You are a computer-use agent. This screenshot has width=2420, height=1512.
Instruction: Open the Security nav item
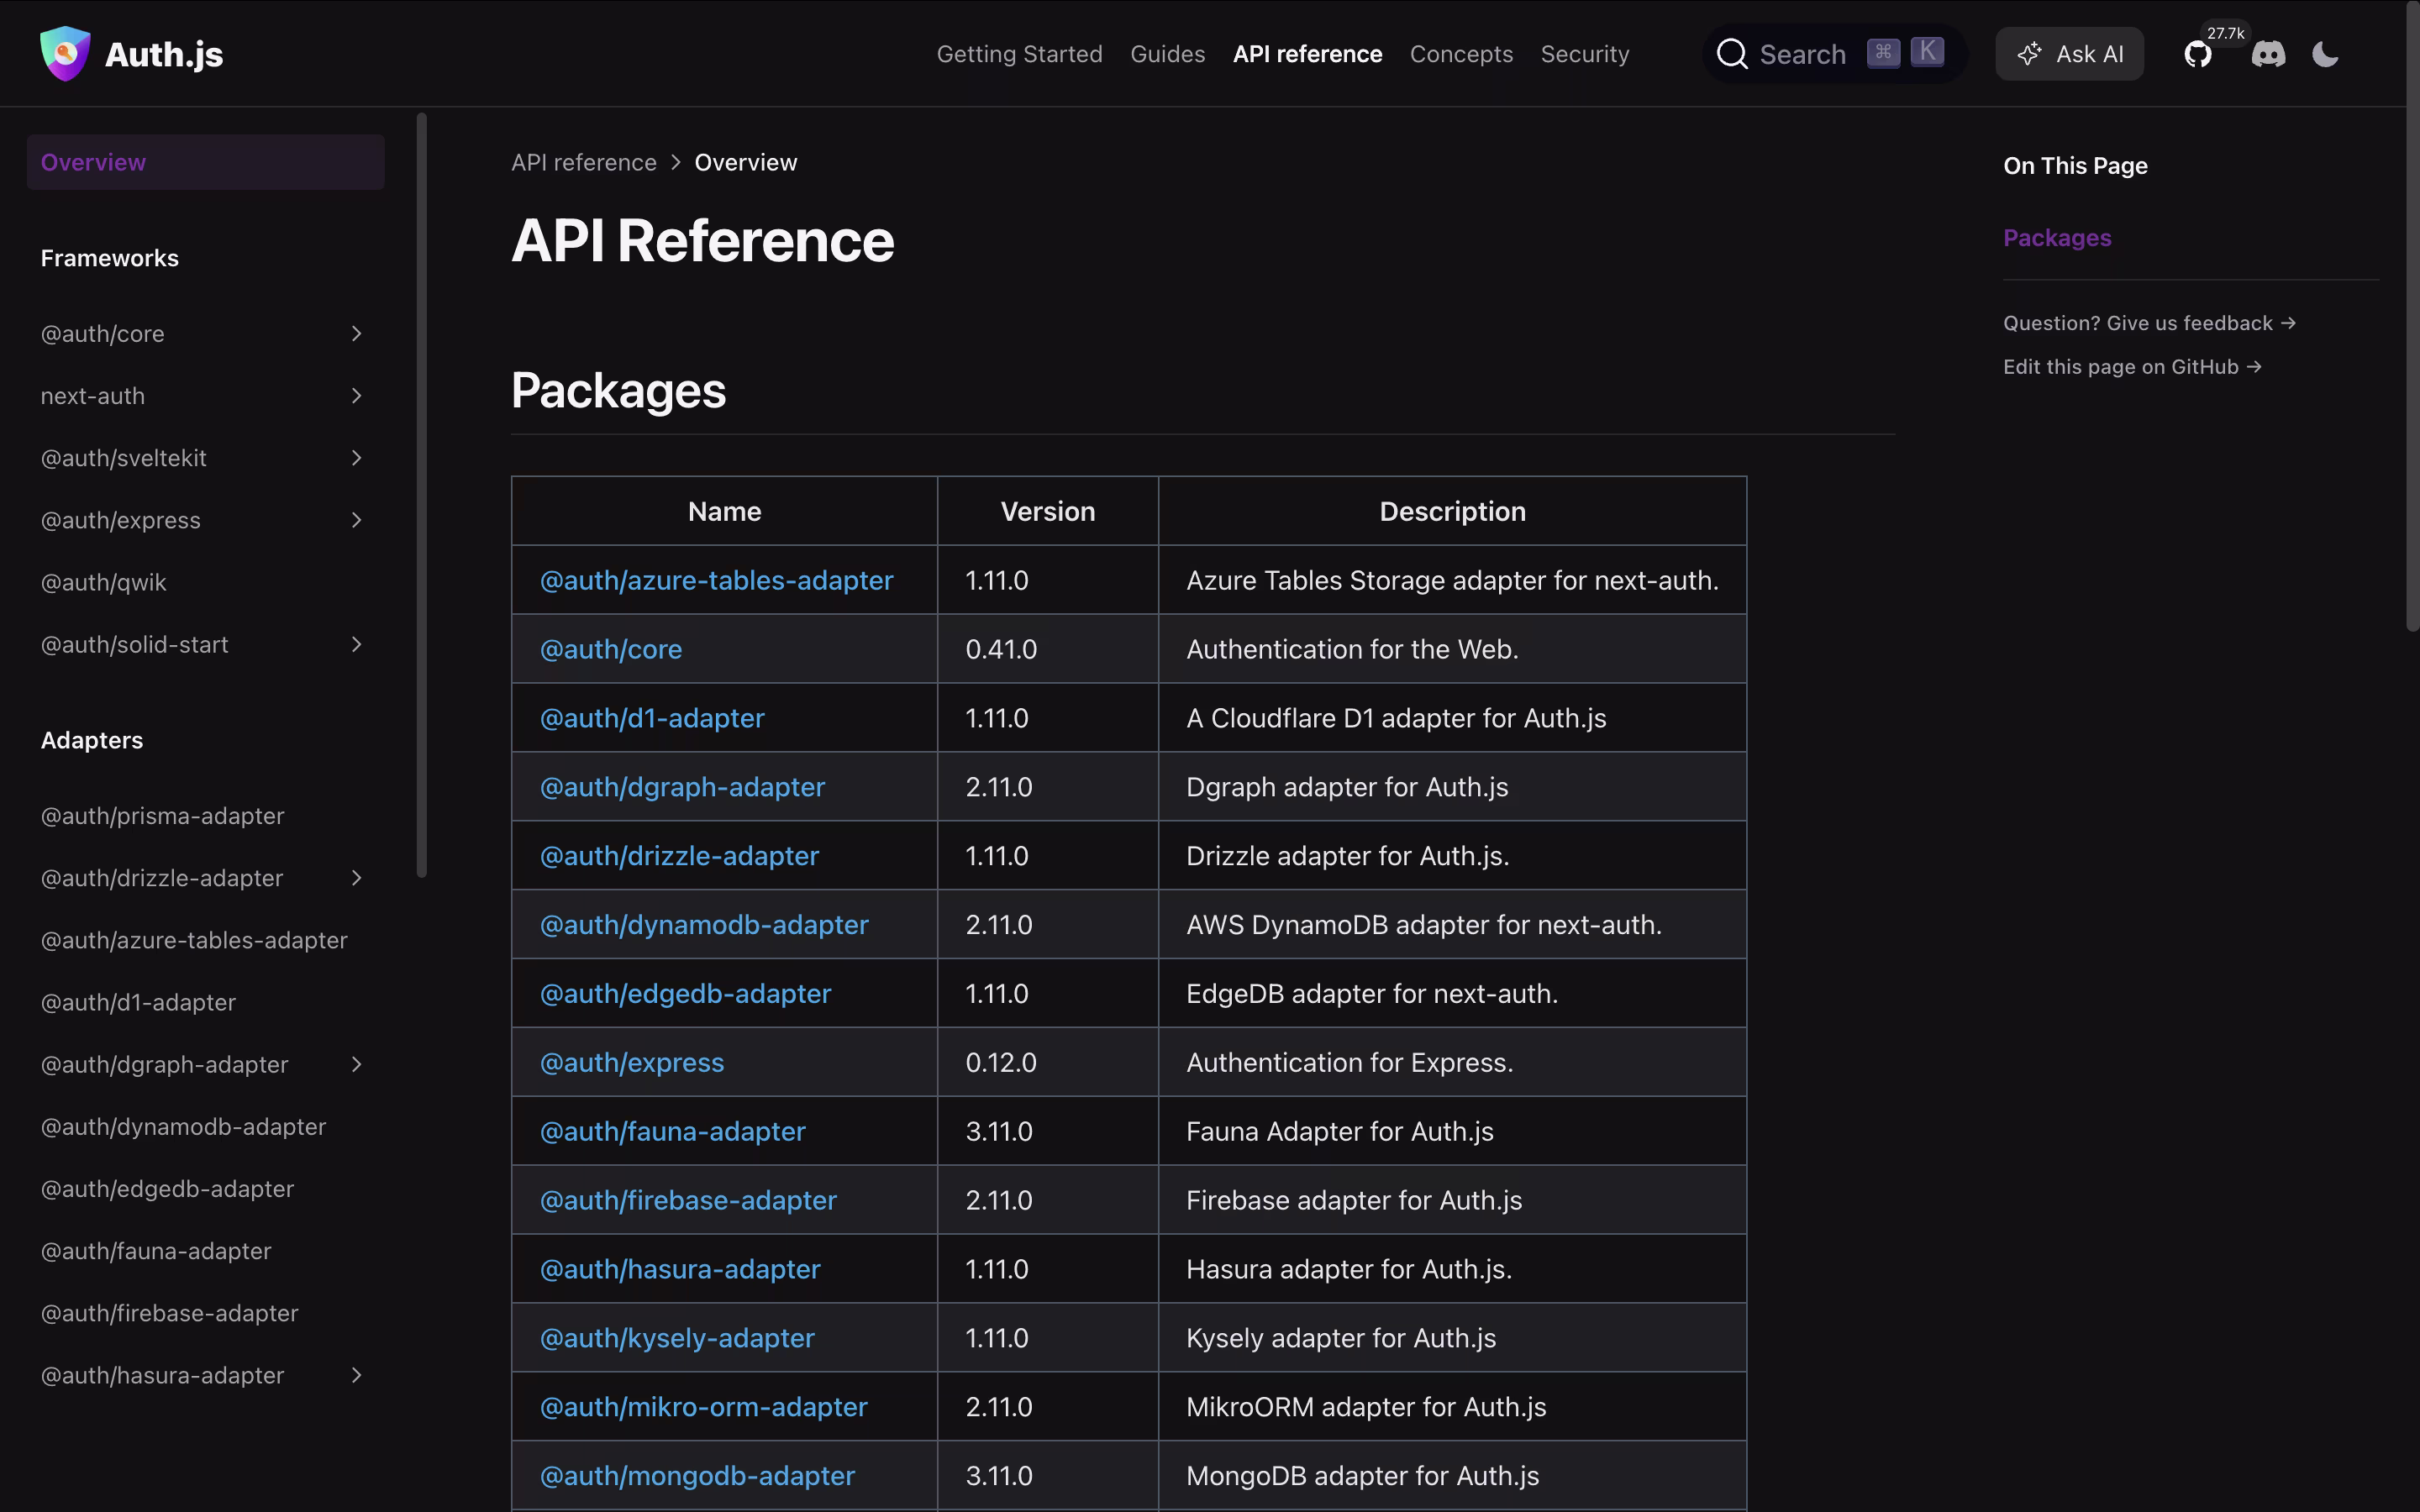pyautogui.click(x=1584, y=54)
